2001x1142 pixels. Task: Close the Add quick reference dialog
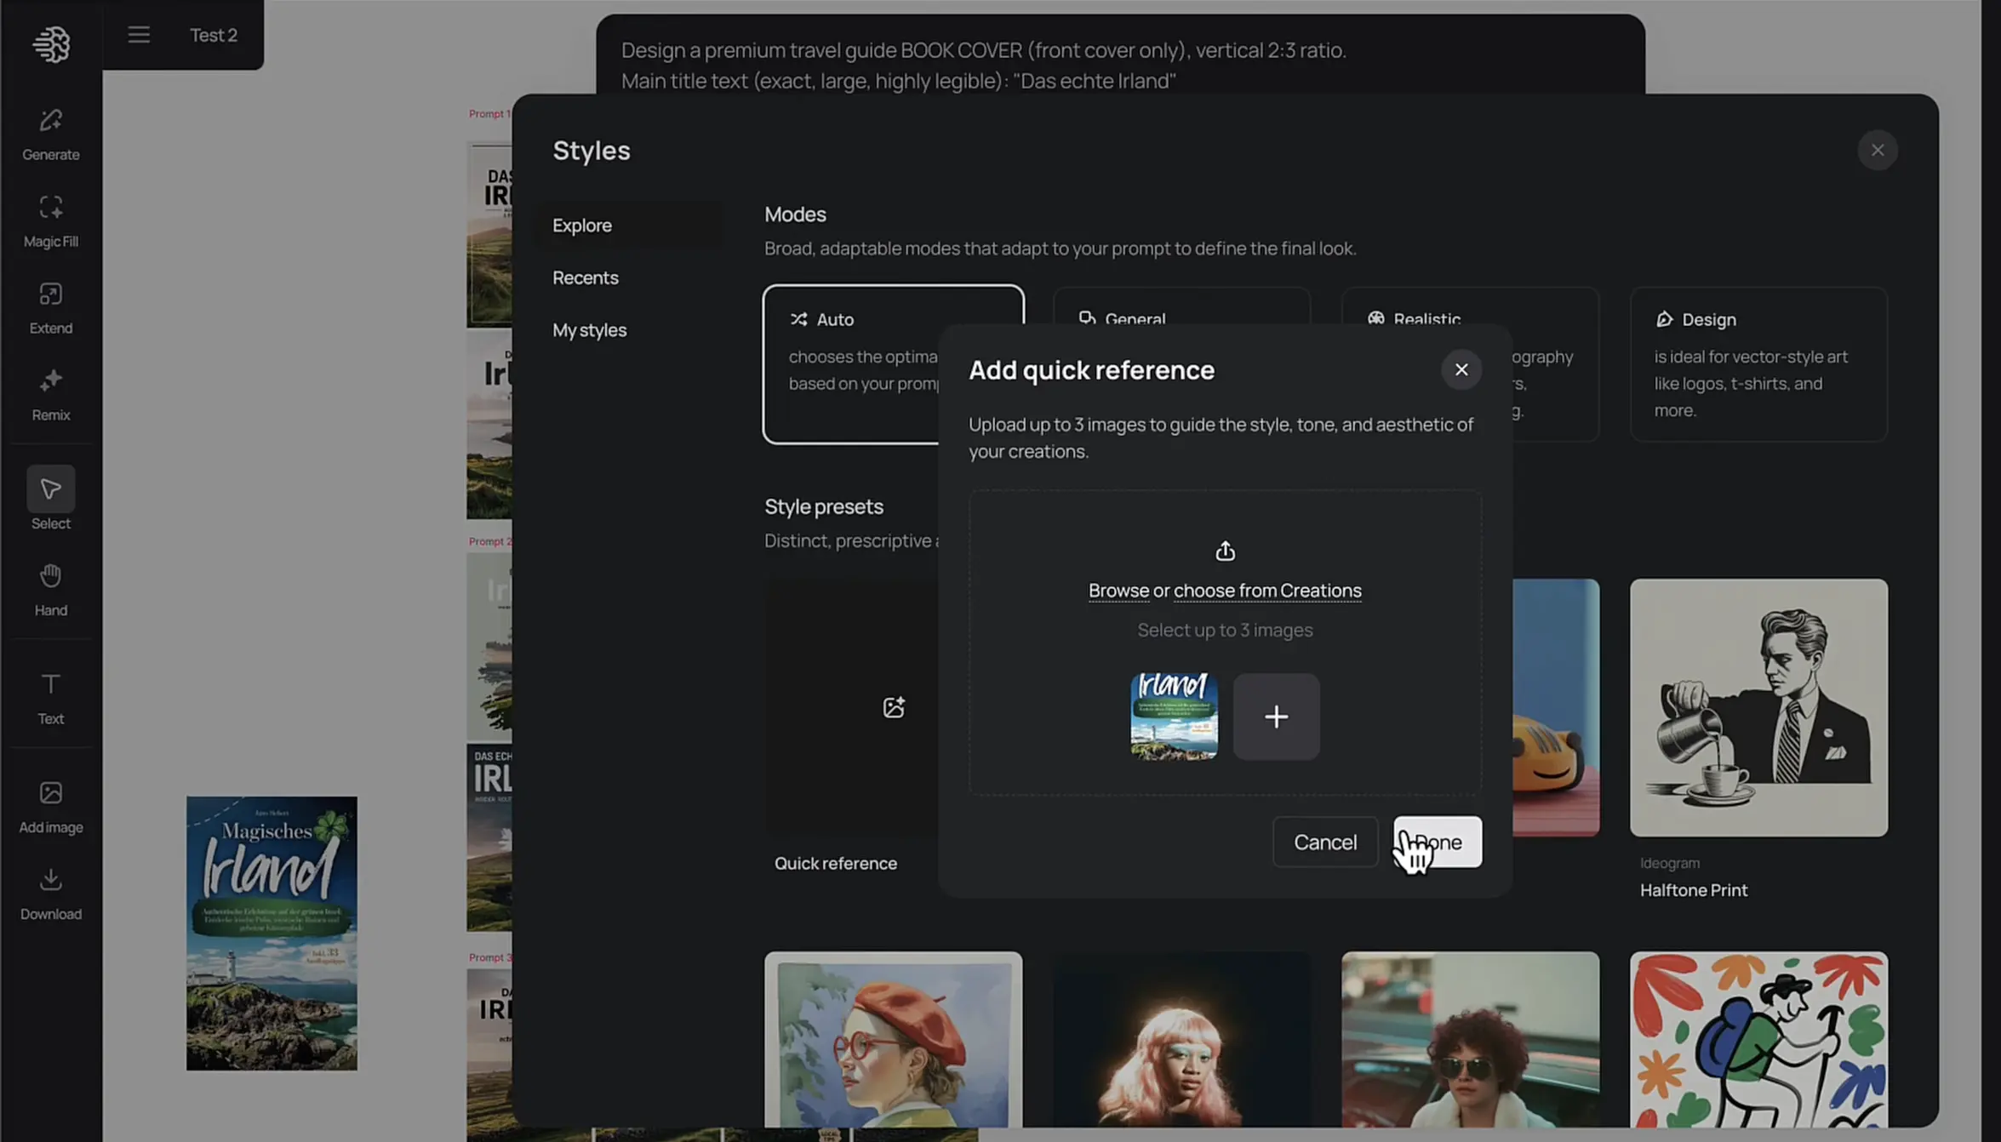click(1461, 369)
